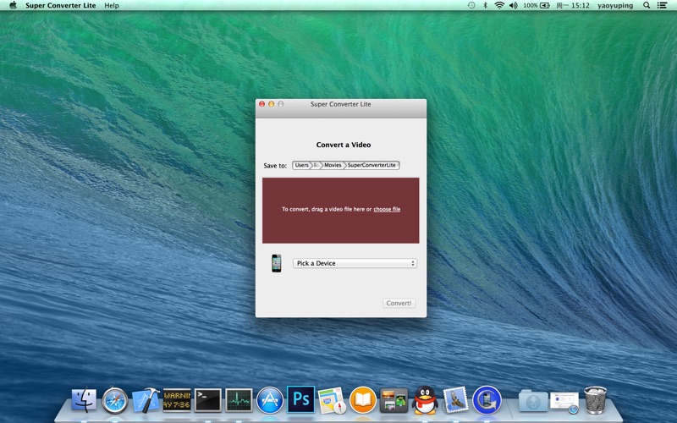Launch Photoshop from the Dock
The height and width of the screenshot is (423, 677).
(301, 399)
